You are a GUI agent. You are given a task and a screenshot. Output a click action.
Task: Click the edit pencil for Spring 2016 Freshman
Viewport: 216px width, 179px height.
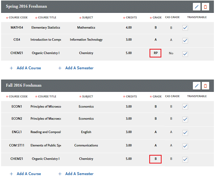click(197, 7)
